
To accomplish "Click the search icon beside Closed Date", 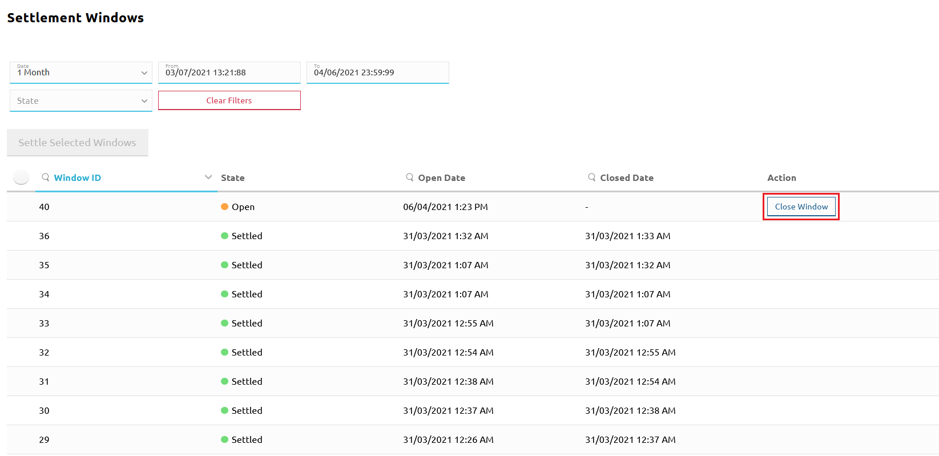I will coord(592,177).
